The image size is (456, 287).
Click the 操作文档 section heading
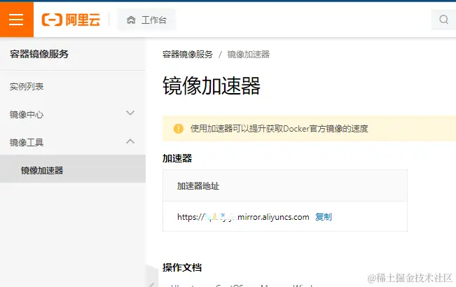(182, 267)
